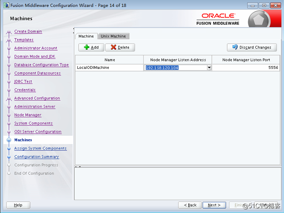Open the JDBC Test step
Screen dimensions: 284x213
pyautogui.click(x=23, y=81)
